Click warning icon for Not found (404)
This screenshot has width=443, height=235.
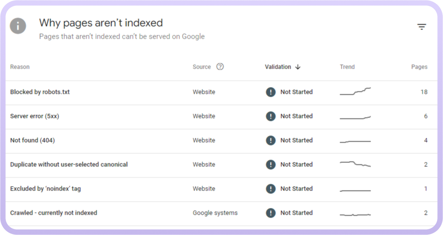[271, 140]
